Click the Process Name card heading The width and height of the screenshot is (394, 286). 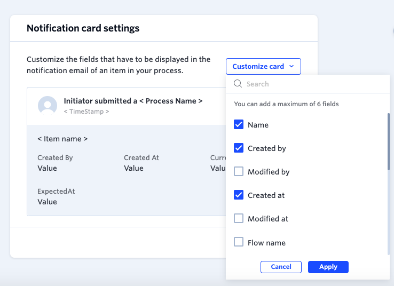point(133,101)
